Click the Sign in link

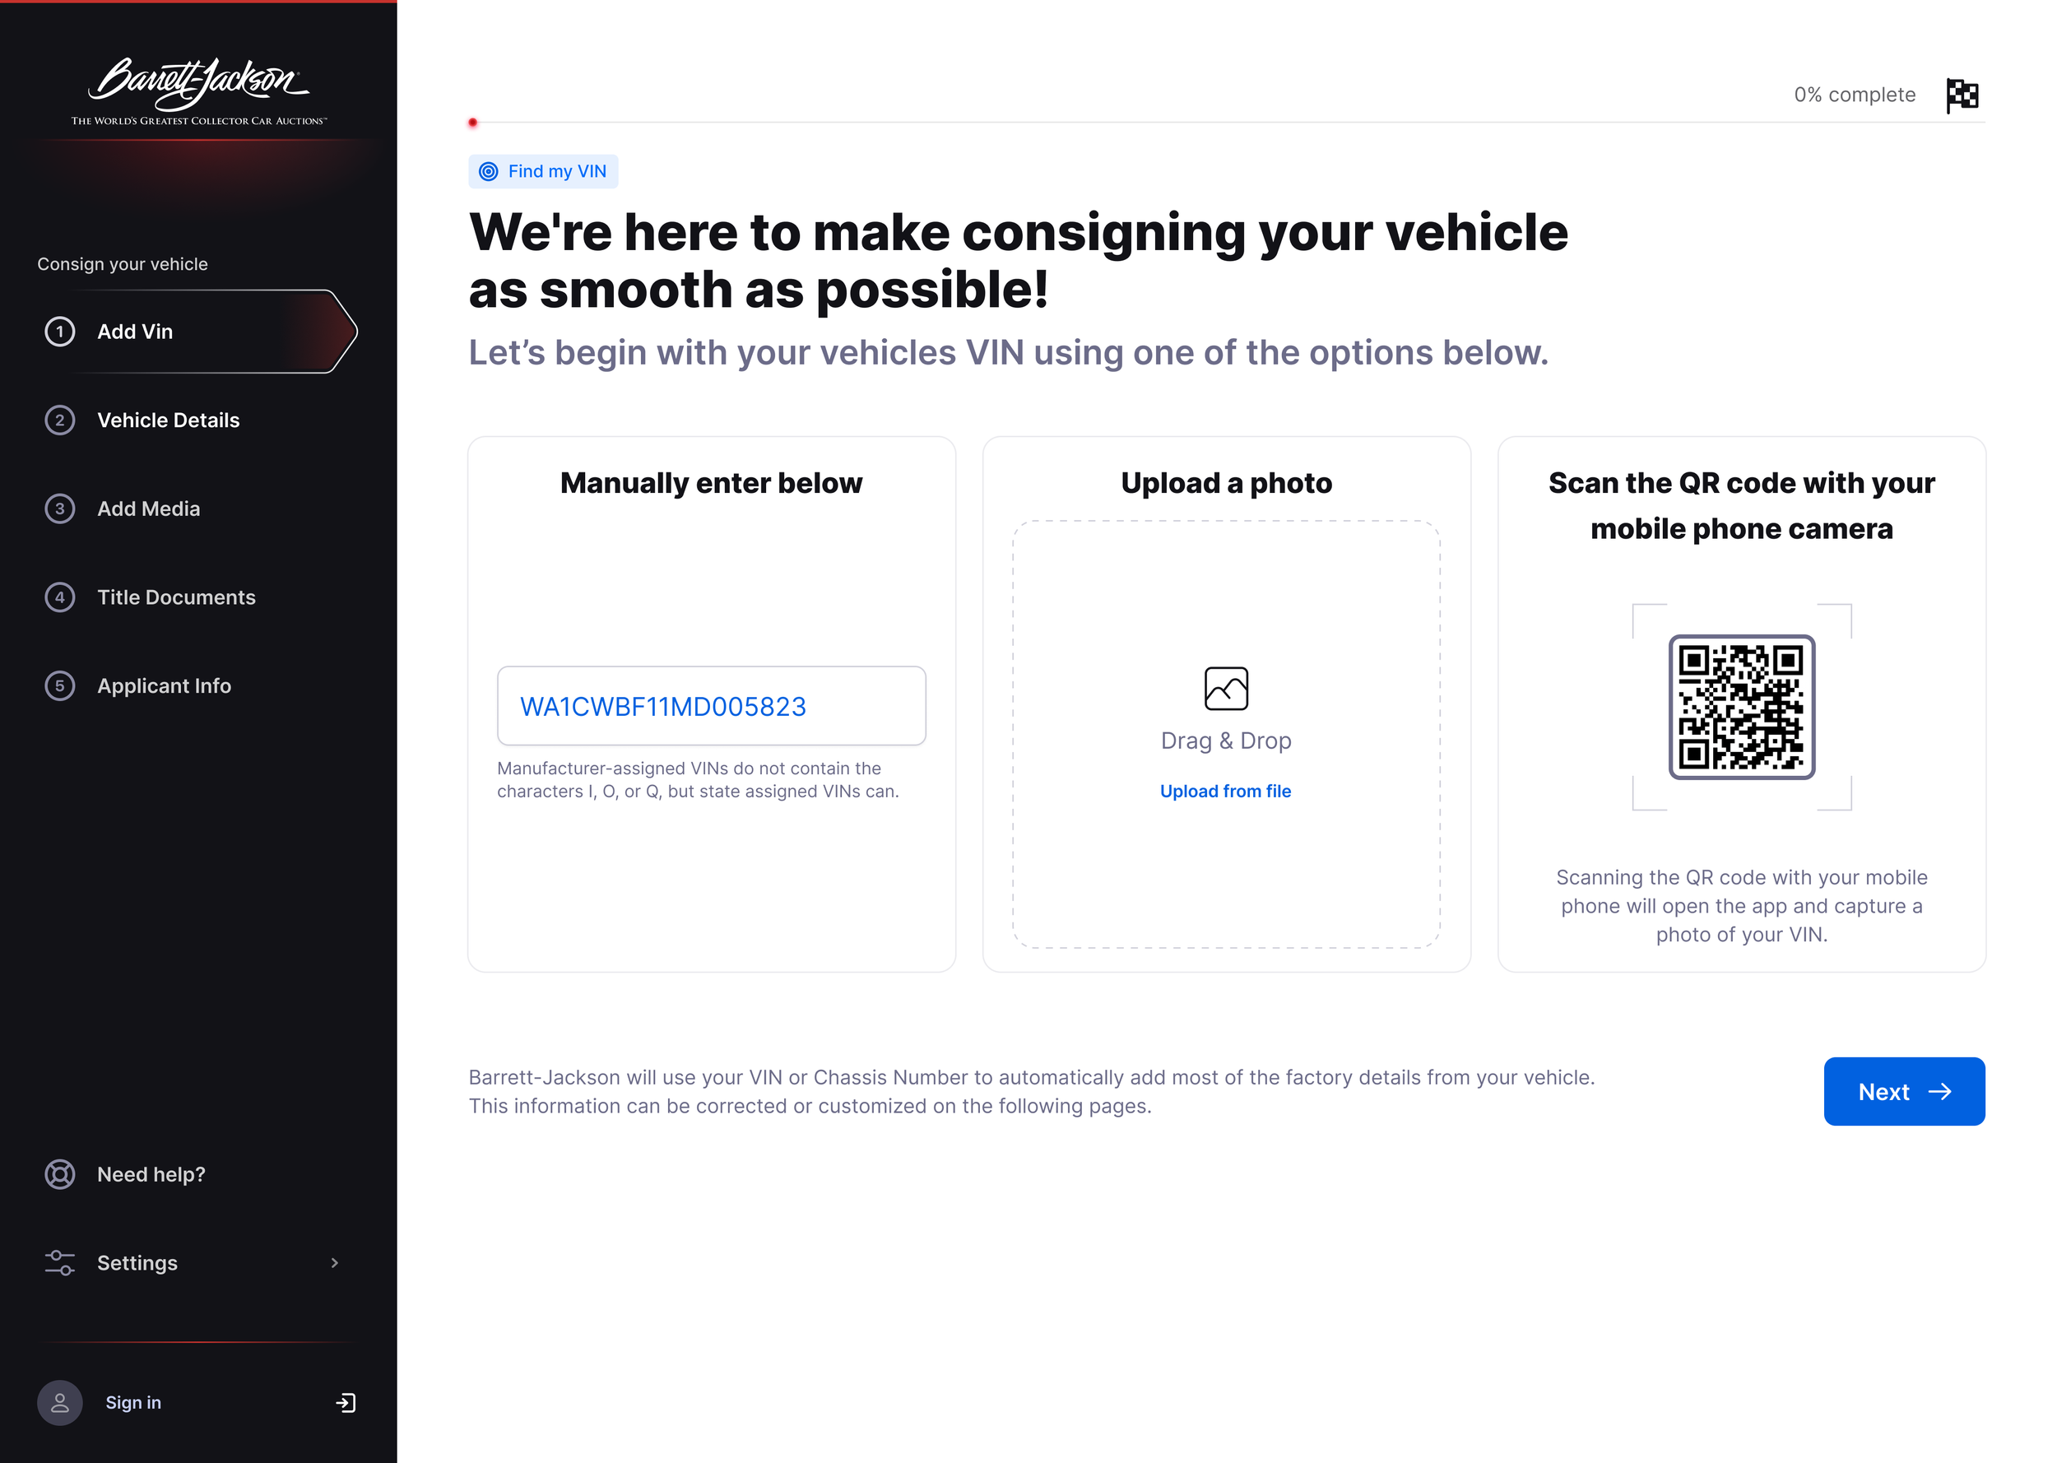133,1403
